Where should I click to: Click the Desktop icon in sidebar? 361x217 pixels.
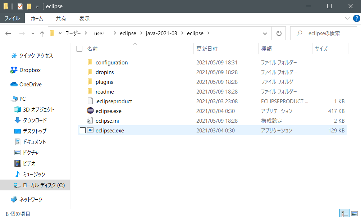18,131
